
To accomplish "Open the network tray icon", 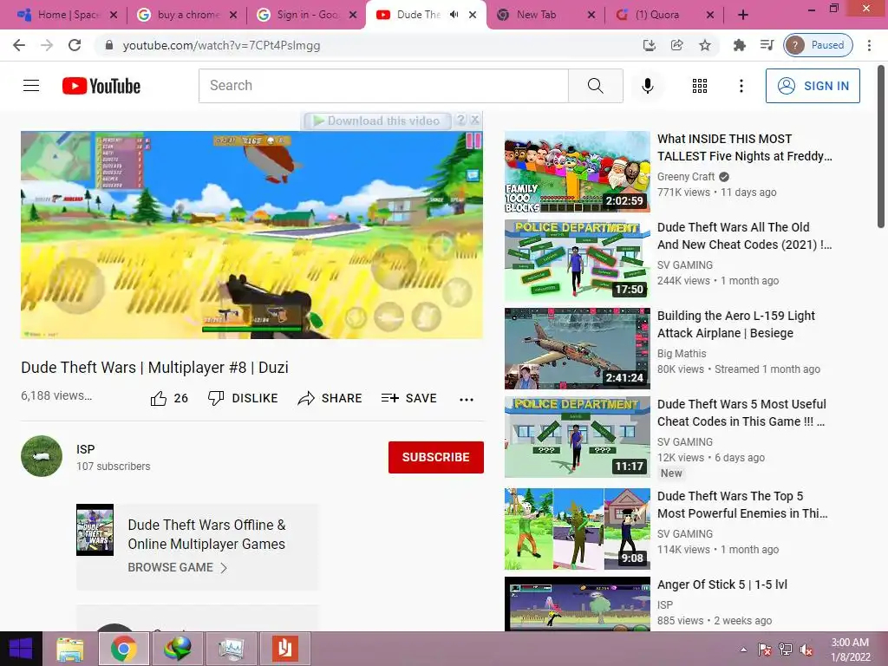I will coord(786,650).
